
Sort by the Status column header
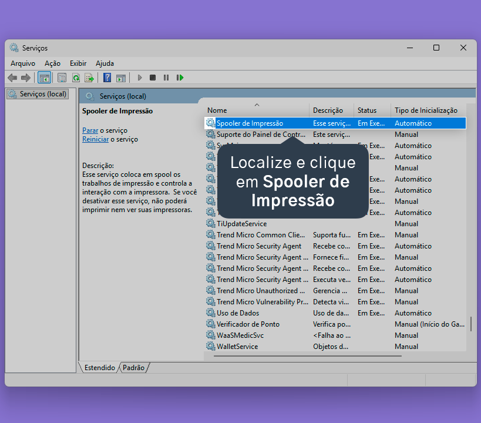372,110
